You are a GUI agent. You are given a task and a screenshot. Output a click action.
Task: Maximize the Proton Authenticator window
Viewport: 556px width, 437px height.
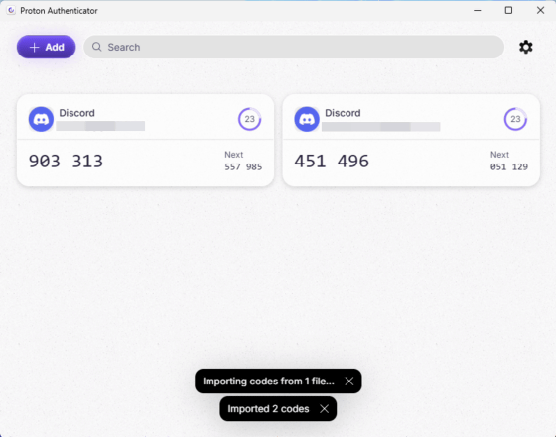(508, 10)
